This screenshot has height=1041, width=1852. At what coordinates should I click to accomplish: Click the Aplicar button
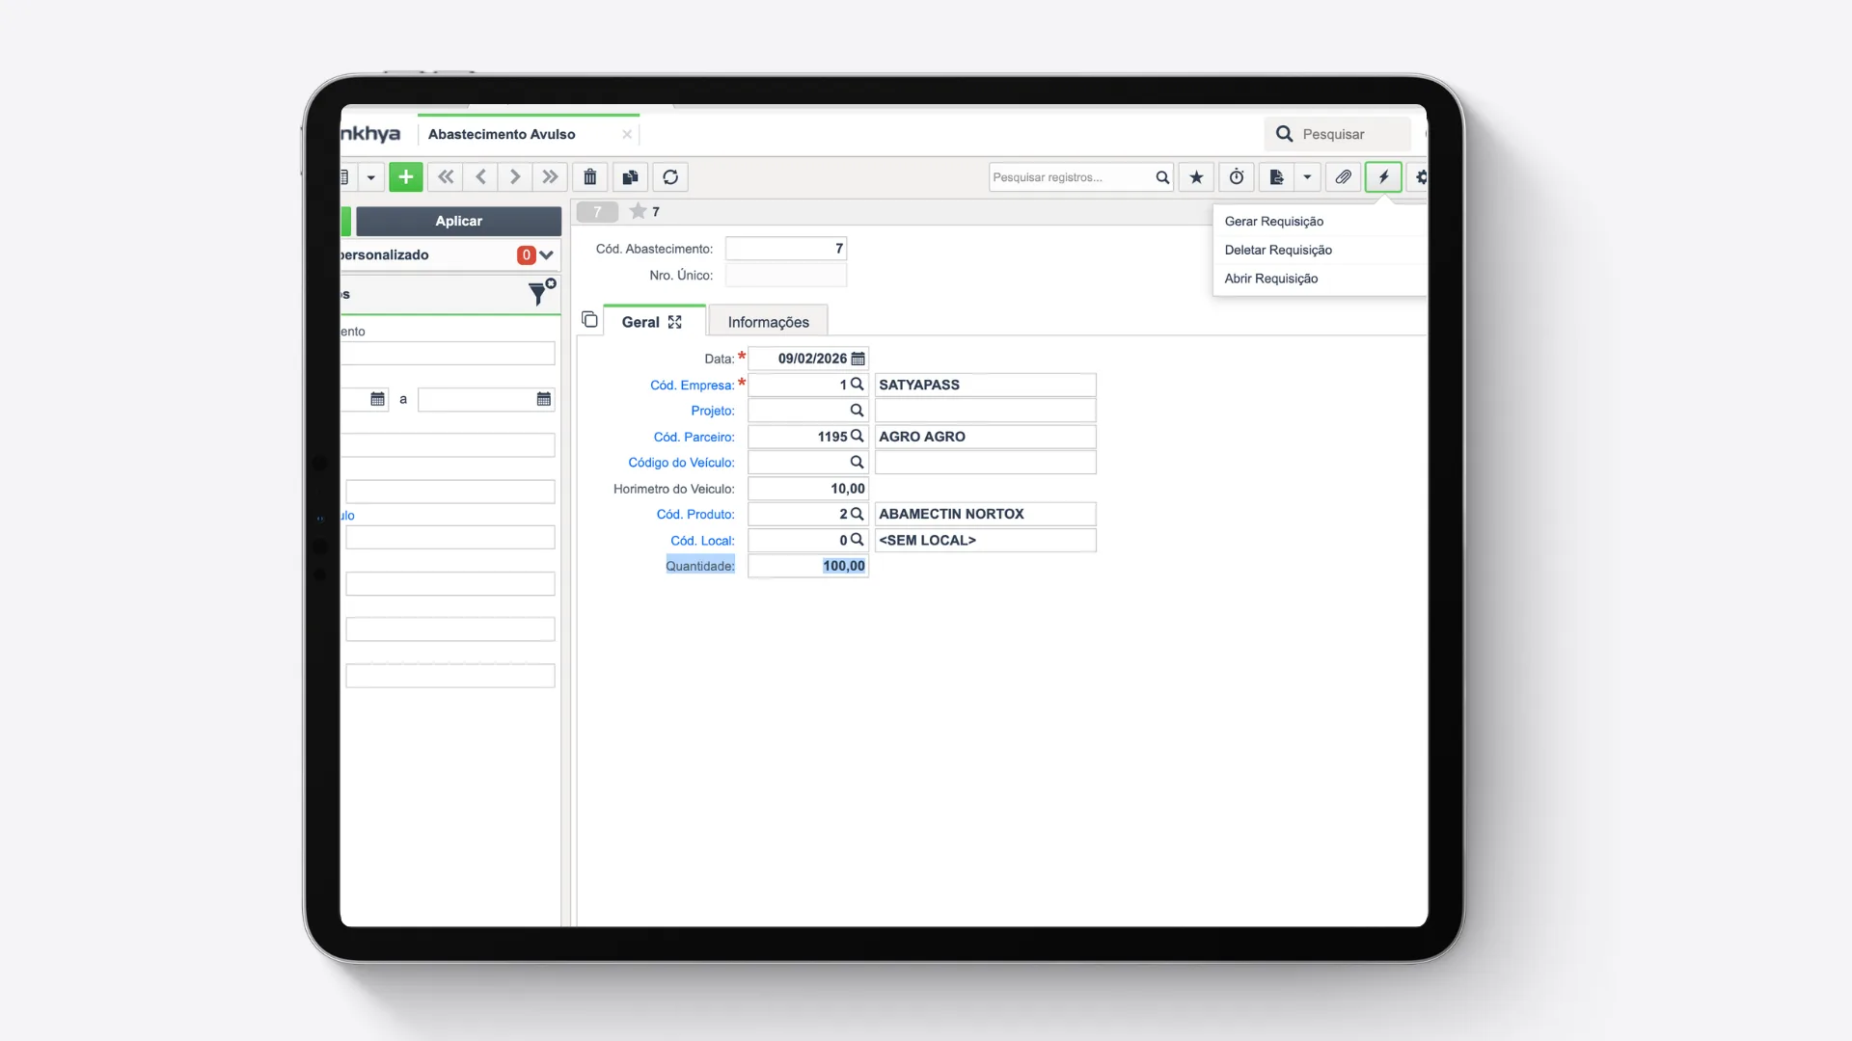(x=458, y=221)
